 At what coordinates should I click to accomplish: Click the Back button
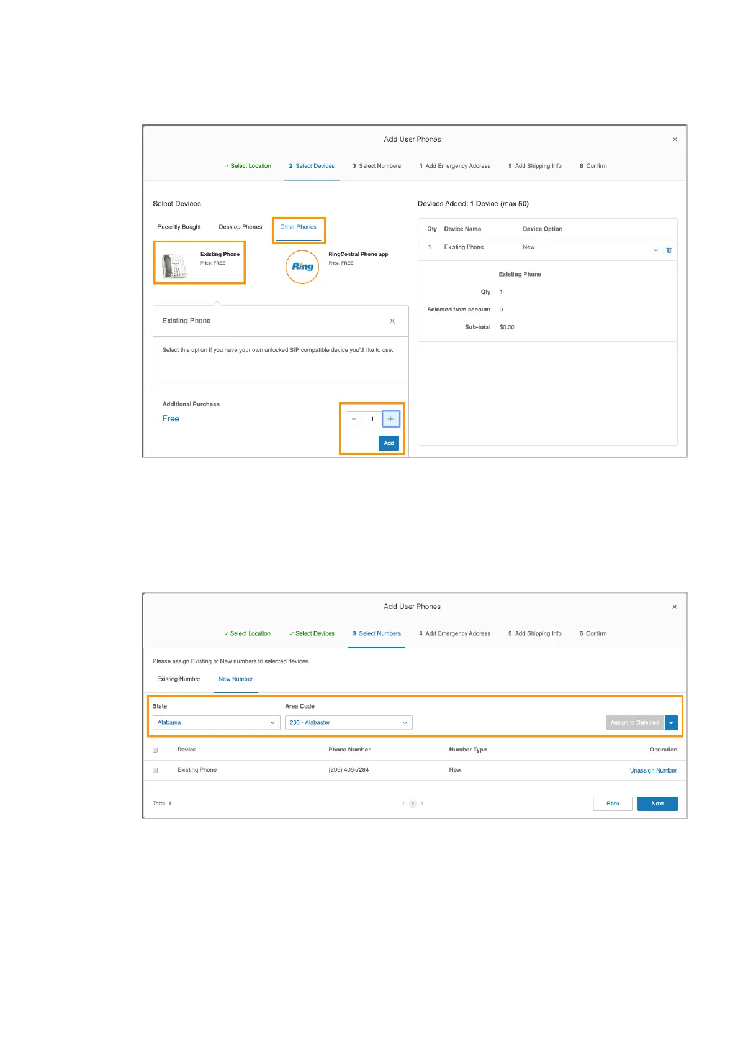click(x=613, y=804)
